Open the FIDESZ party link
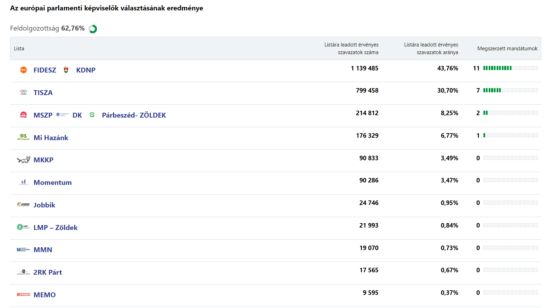The image size is (551, 308). 45,70
